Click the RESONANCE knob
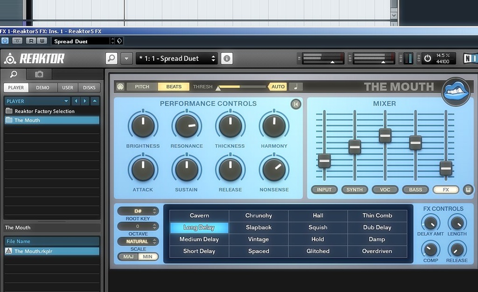 point(187,125)
